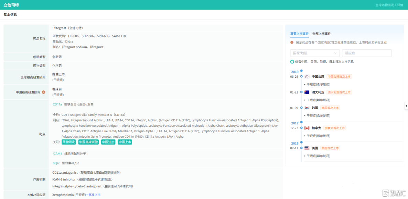
Task: Click the 立他司特 page title
Action: [11, 5]
